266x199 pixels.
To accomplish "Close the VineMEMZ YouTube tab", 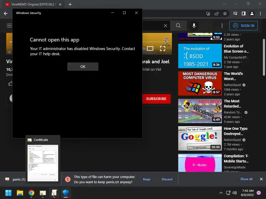I will click(x=60, y=4).
